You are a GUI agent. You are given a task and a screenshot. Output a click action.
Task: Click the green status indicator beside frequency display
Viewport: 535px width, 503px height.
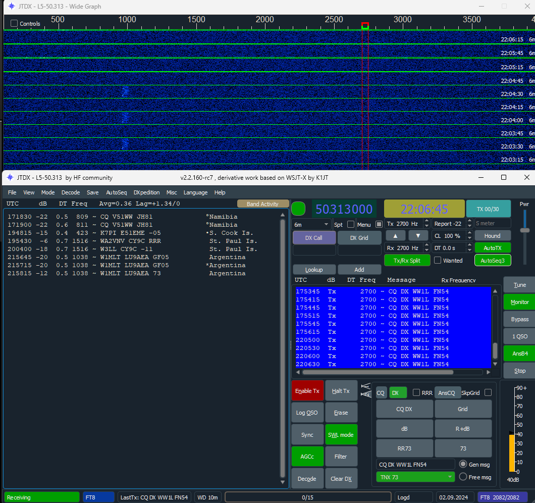click(298, 209)
